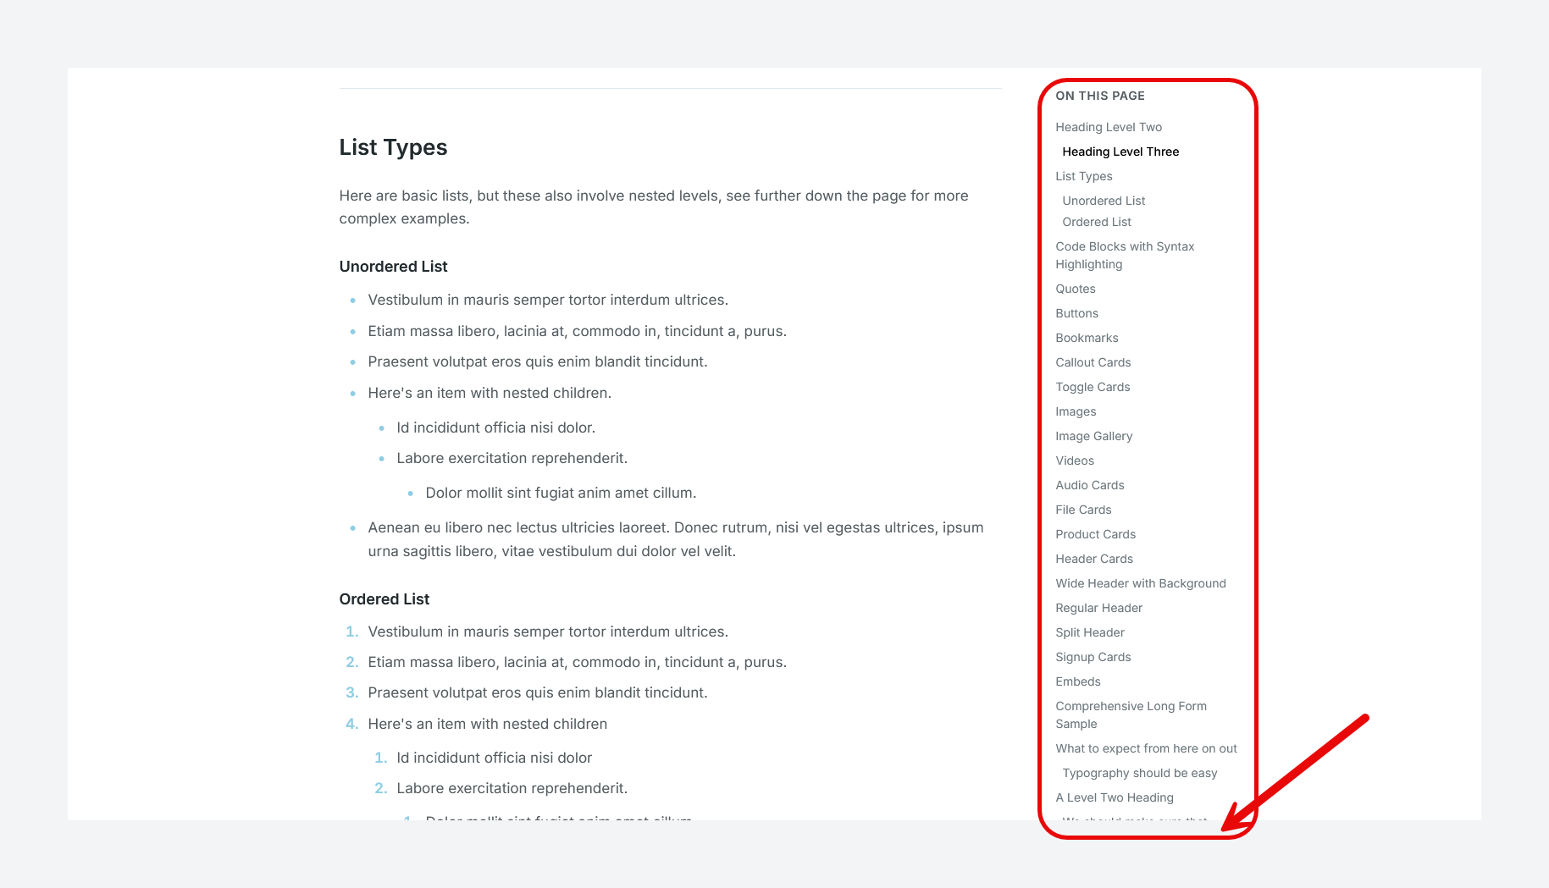This screenshot has height=888, width=1549.
Task: Jump to Signup Cards section
Action: (1093, 657)
